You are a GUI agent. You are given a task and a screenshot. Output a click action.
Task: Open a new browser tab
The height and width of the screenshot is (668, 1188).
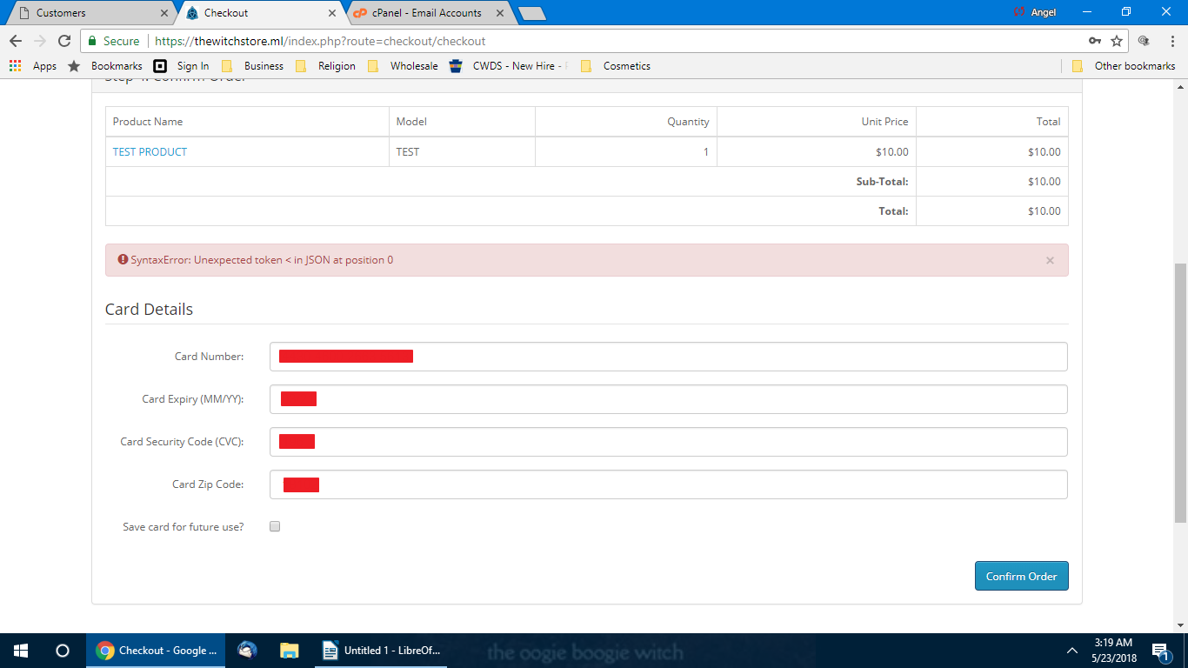click(x=531, y=13)
